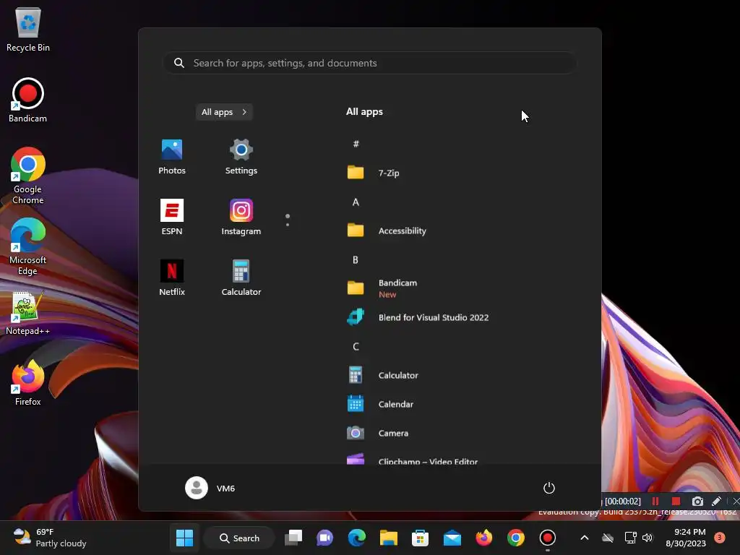Launch the pinned ESPN app
Viewport: 740px width, 555px height.
(172, 217)
